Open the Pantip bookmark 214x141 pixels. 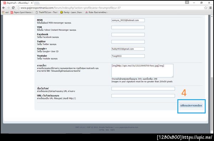[x=71, y=12]
